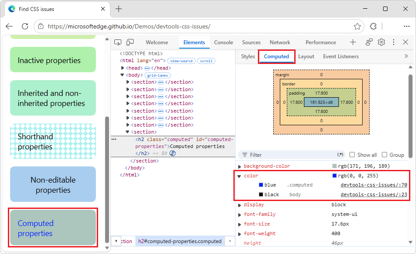Open the Layout sidebar tab
Image resolution: width=416 pixels, height=254 pixels.
click(306, 56)
